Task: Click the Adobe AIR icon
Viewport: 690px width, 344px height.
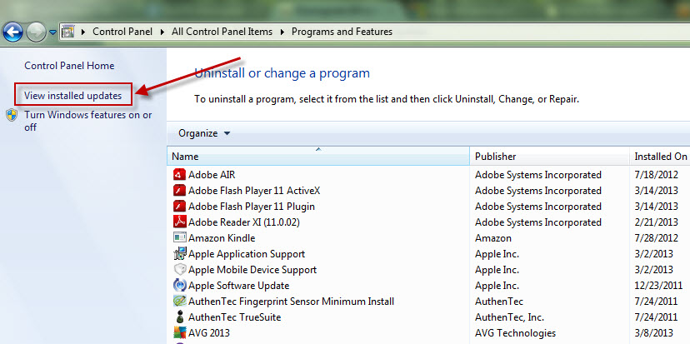Action: 179,175
